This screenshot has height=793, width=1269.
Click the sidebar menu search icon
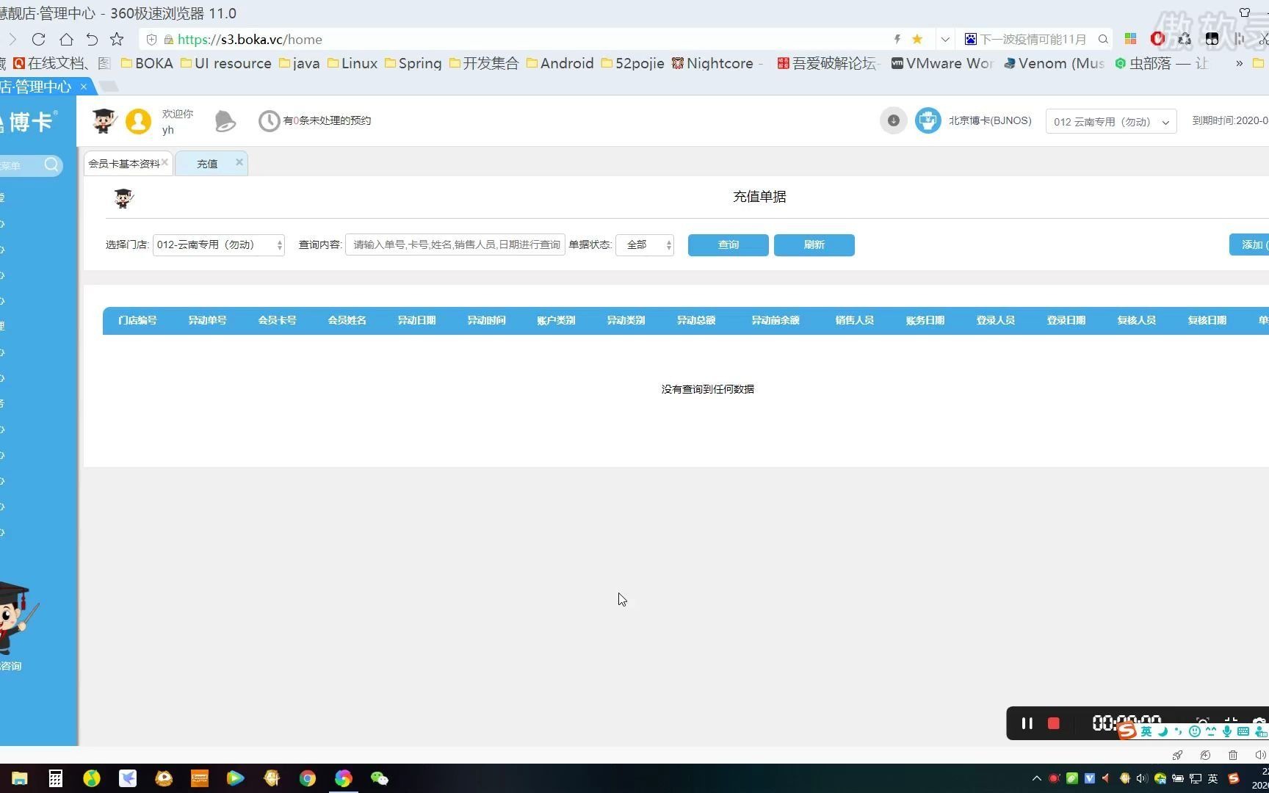[51, 165]
